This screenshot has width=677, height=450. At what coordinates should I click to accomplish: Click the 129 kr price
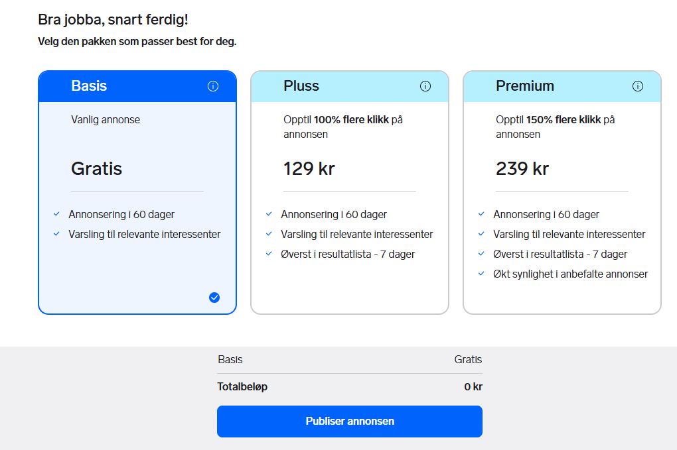click(309, 168)
